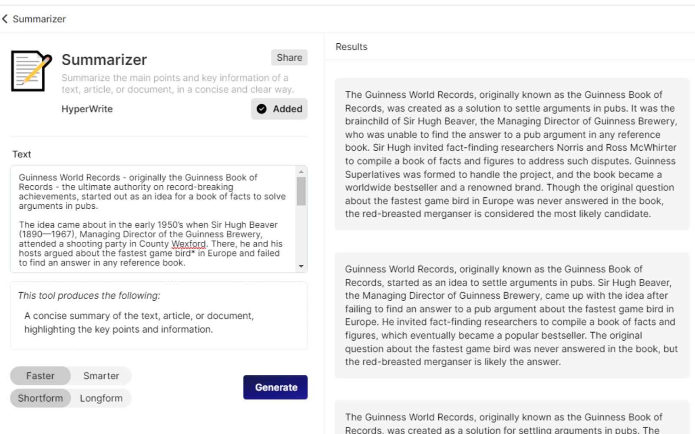Select the second summary result card
Viewport: 695px width, 434px height.
tap(512, 315)
